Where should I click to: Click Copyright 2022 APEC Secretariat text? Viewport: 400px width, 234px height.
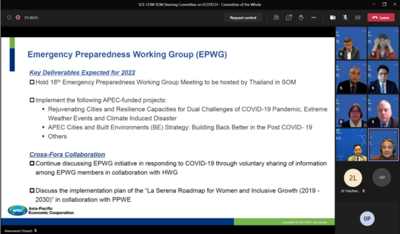click(304, 222)
